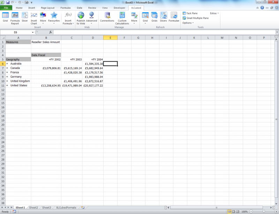This screenshot has height=214, width=279.
Task: Open the Extras dropdown
Action: (x=214, y=13)
